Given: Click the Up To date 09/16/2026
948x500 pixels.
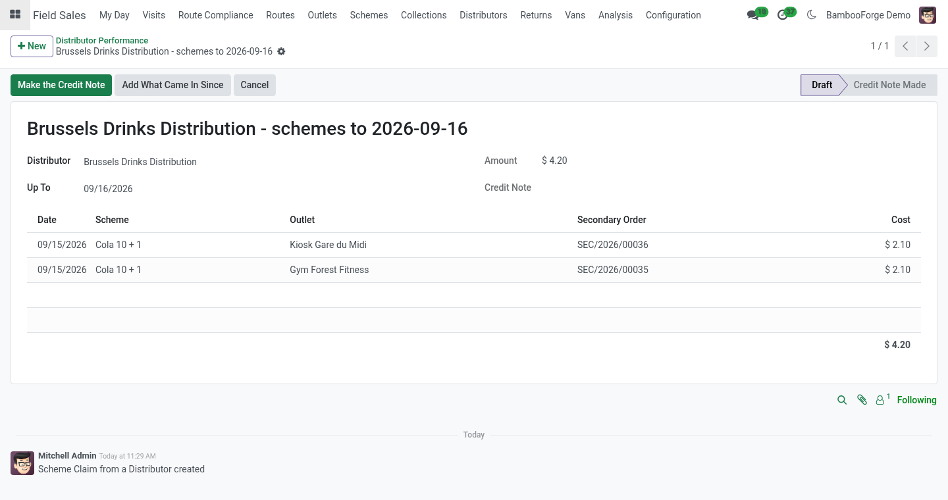Looking at the screenshot, I should tap(108, 189).
